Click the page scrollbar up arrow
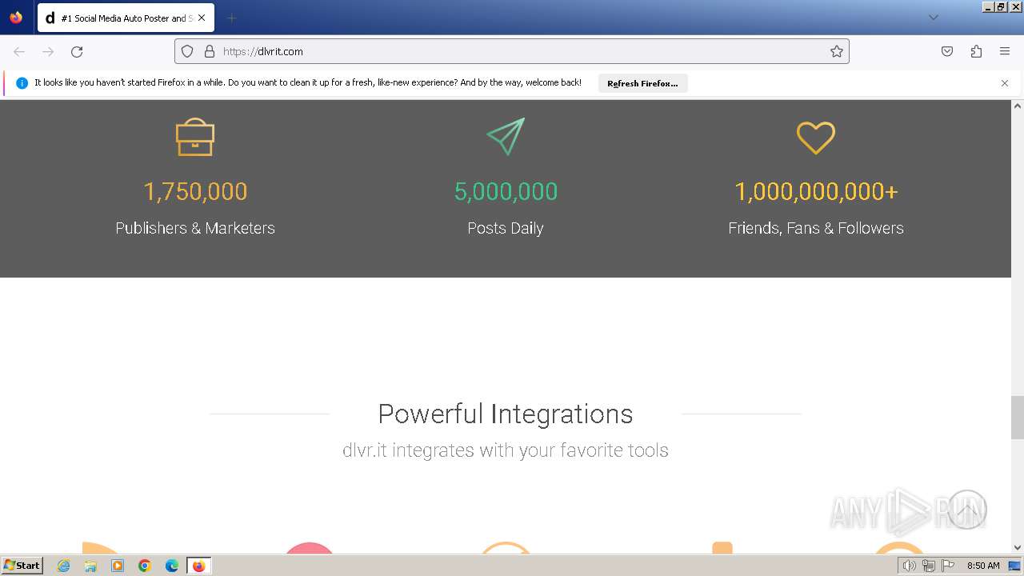This screenshot has height=576, width=1024. pos(1018,106)
